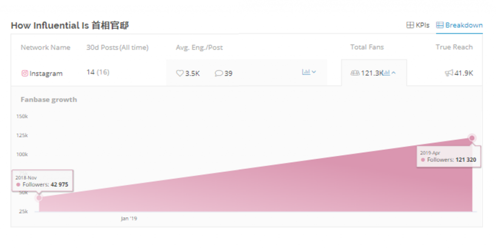Select the 2018-Nov data point
Image resolution: width=496 pixels, height=250 pixels.
[x=39, y=198]
